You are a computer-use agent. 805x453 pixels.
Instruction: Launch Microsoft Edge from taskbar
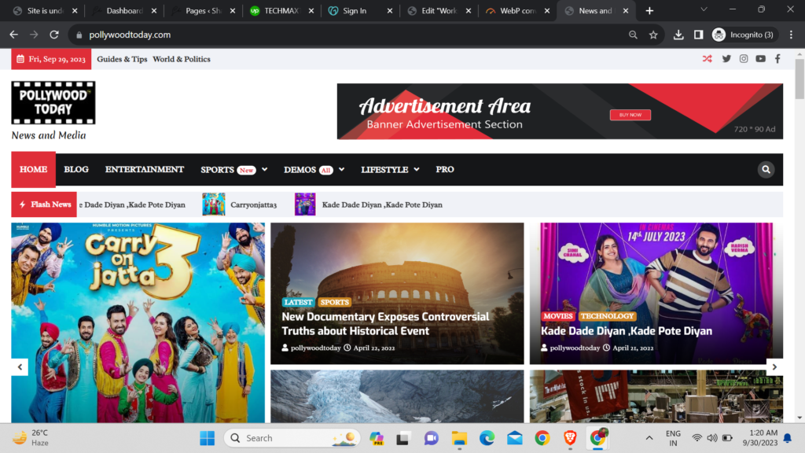click(487, 438)
